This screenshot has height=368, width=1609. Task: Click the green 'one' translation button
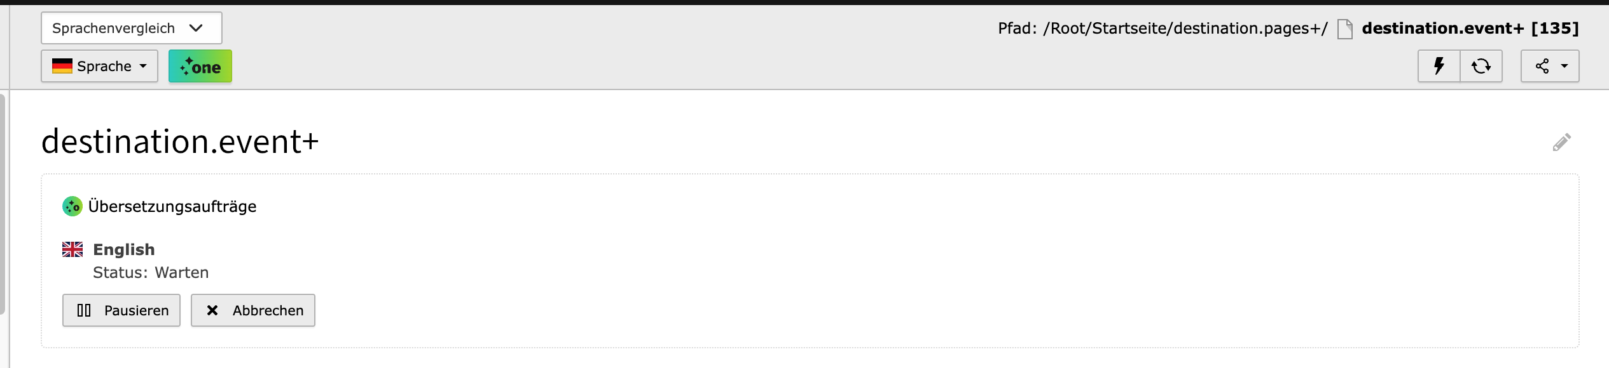coord(200,66)
